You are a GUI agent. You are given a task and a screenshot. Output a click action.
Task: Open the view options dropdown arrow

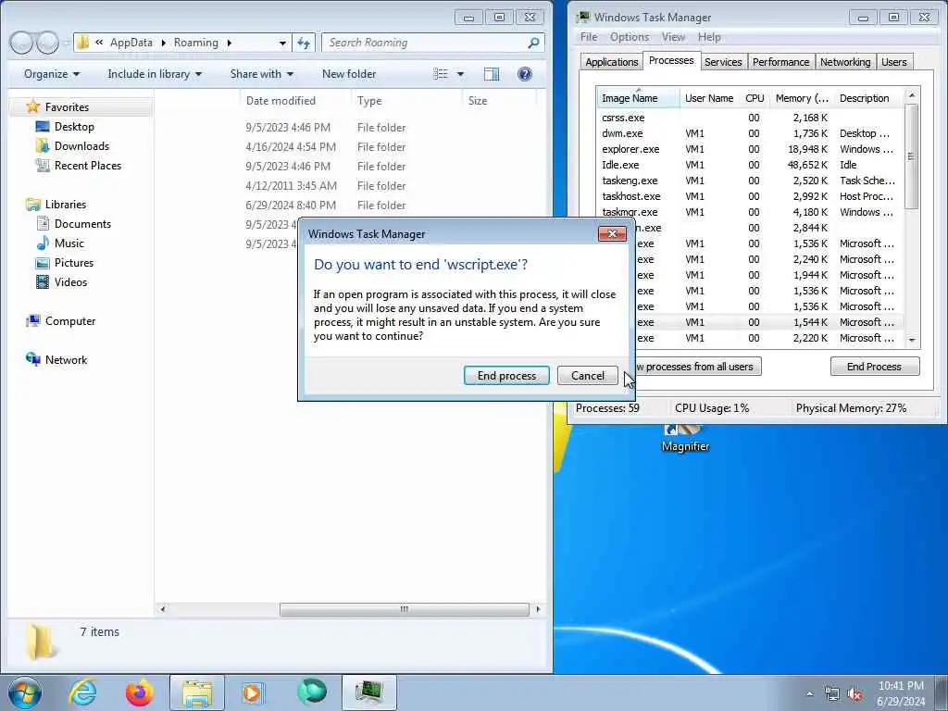460,74
